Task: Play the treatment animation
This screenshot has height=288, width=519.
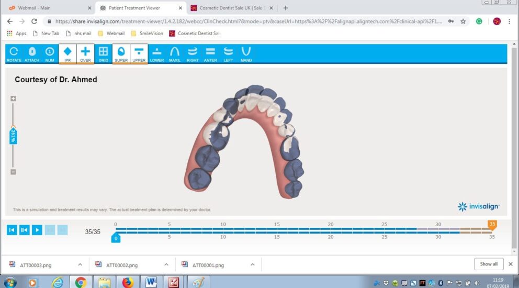Action: (37, 230)
